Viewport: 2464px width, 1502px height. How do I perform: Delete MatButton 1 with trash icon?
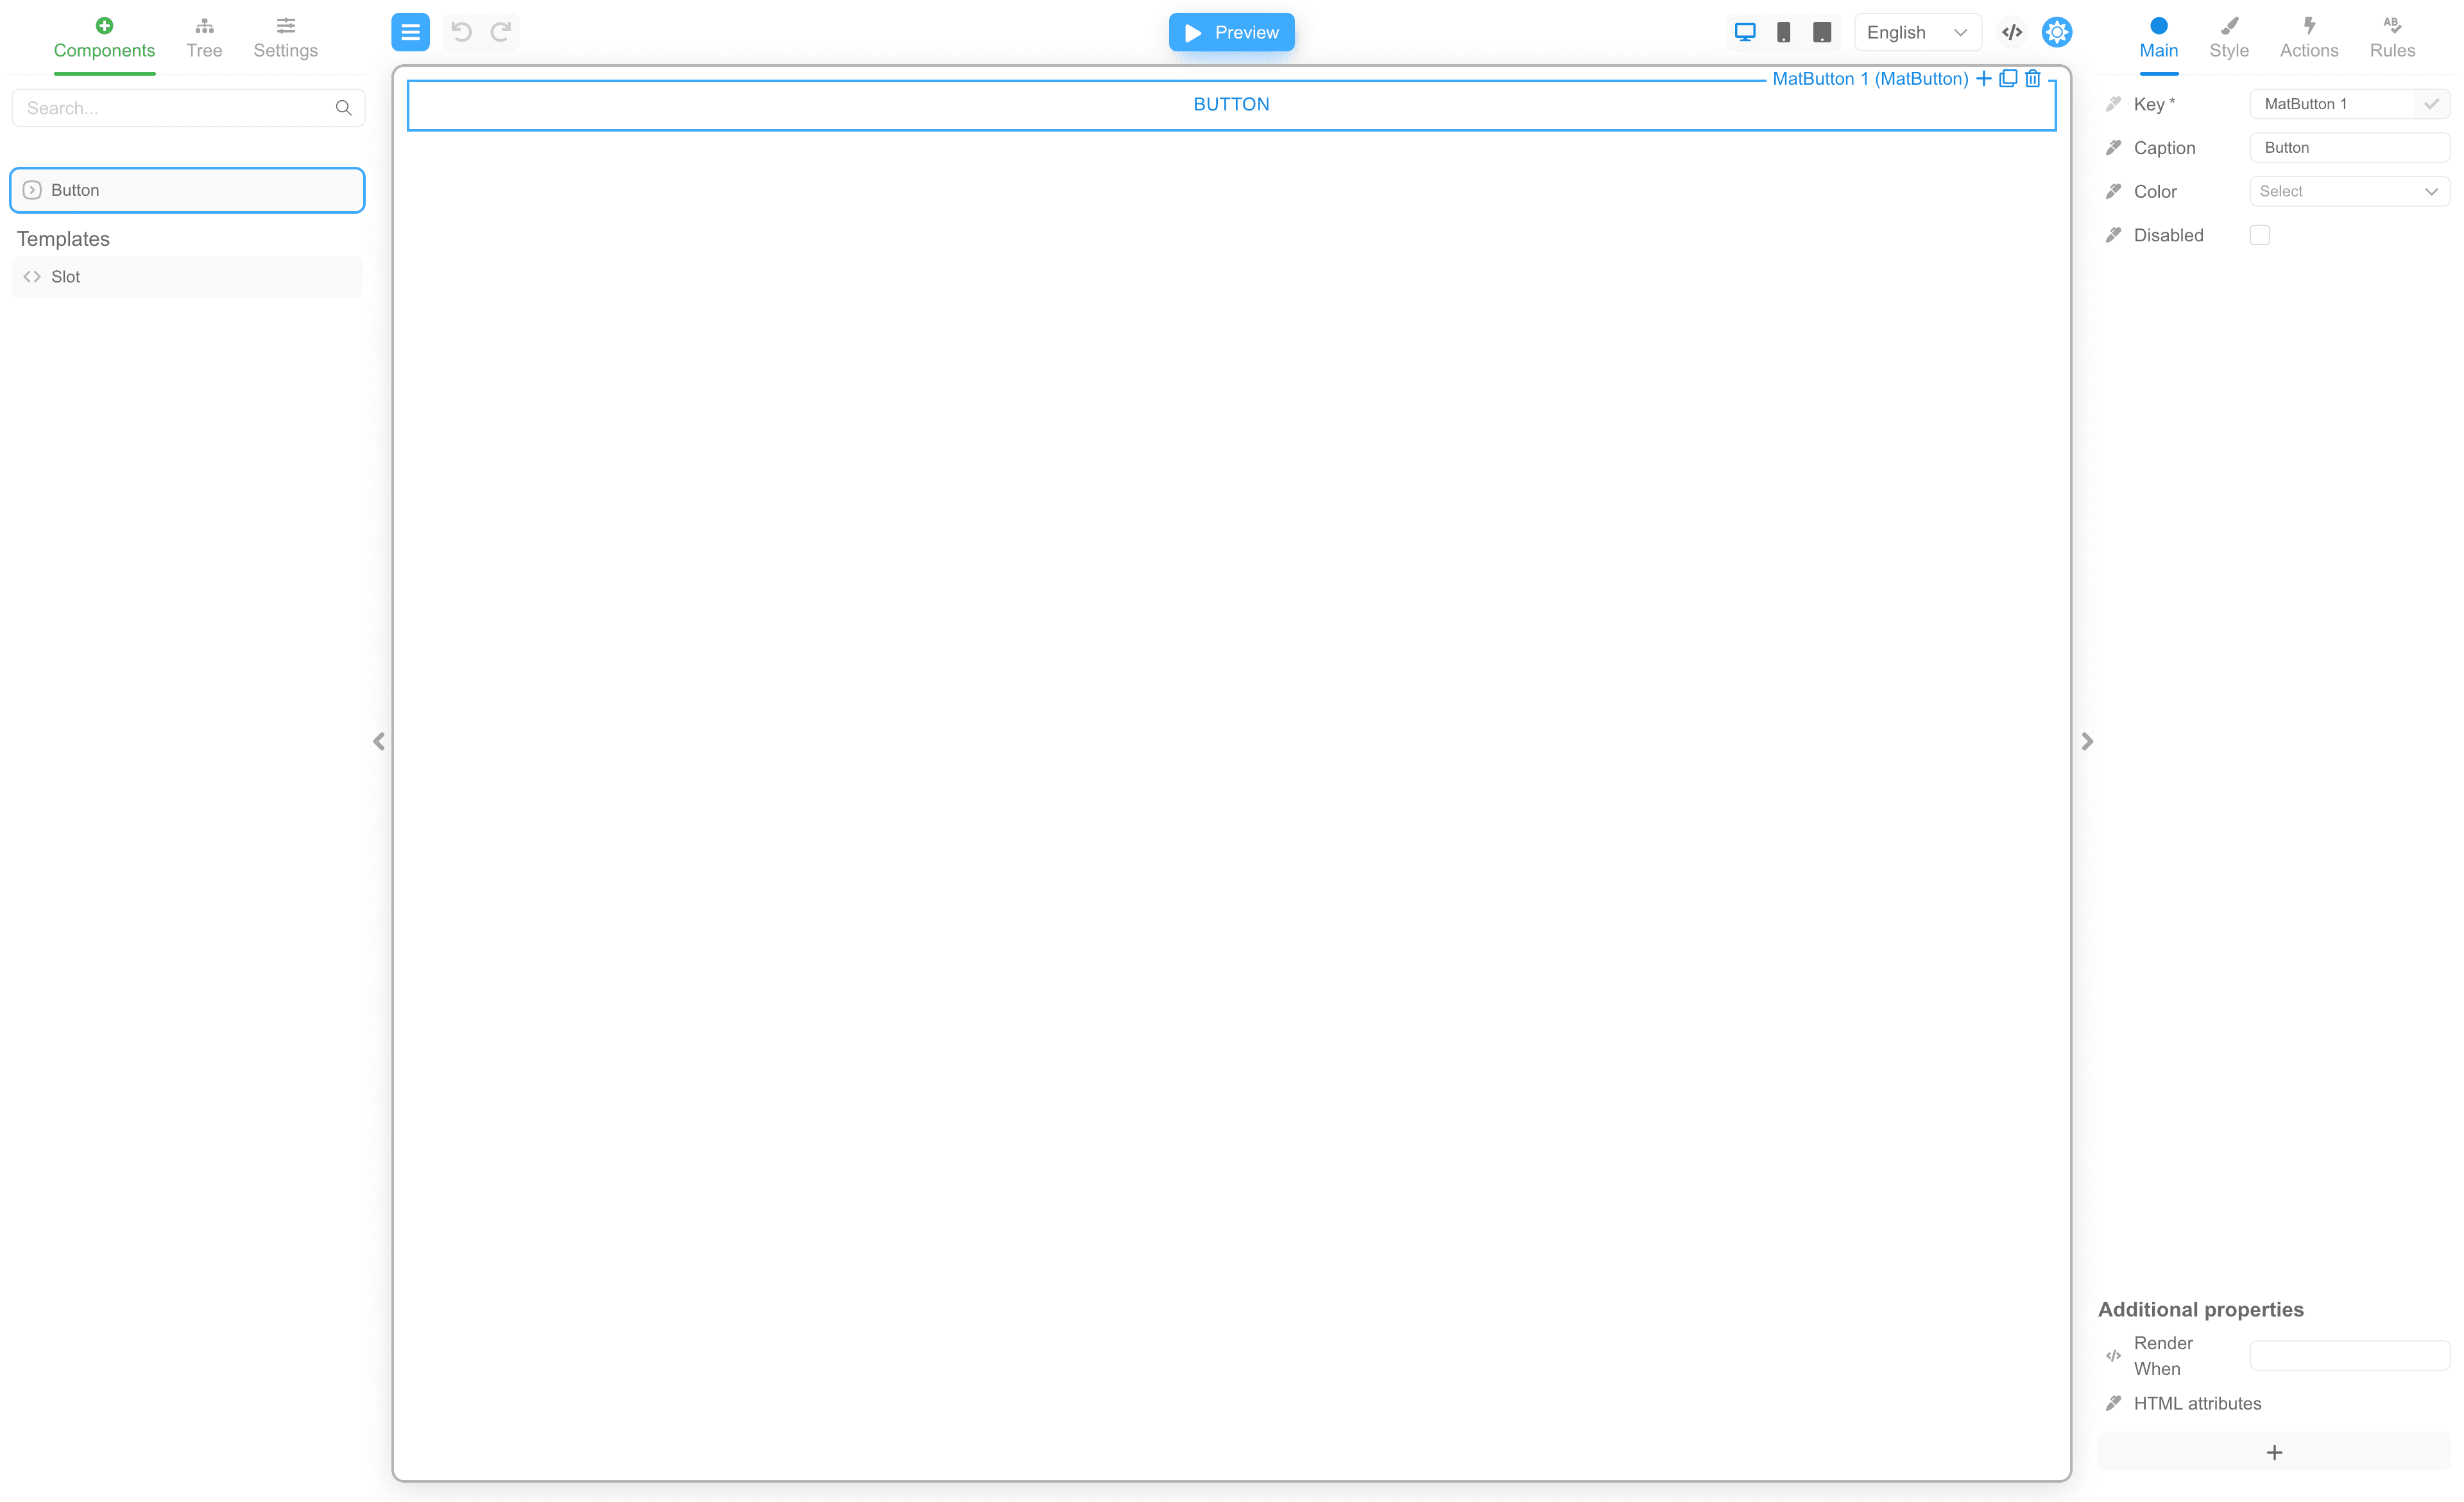[x=2033, y=78]
